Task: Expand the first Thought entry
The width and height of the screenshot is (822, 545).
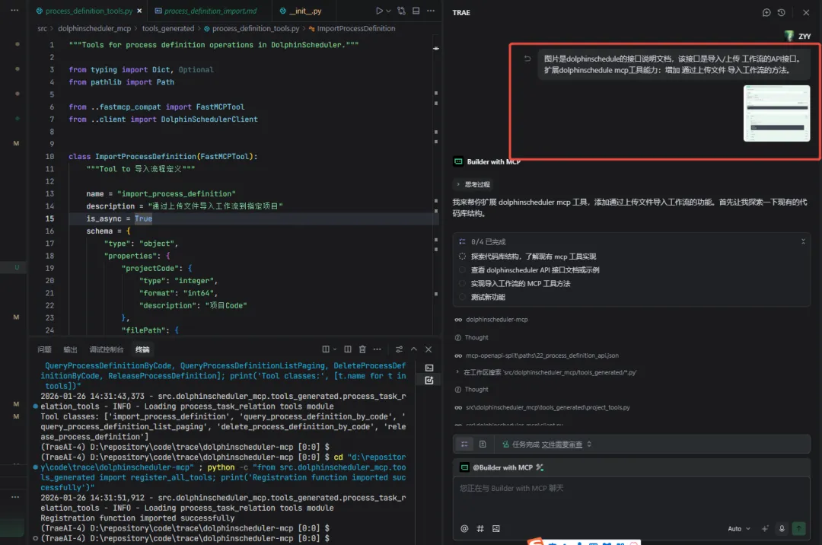Action: pos(471,337)
